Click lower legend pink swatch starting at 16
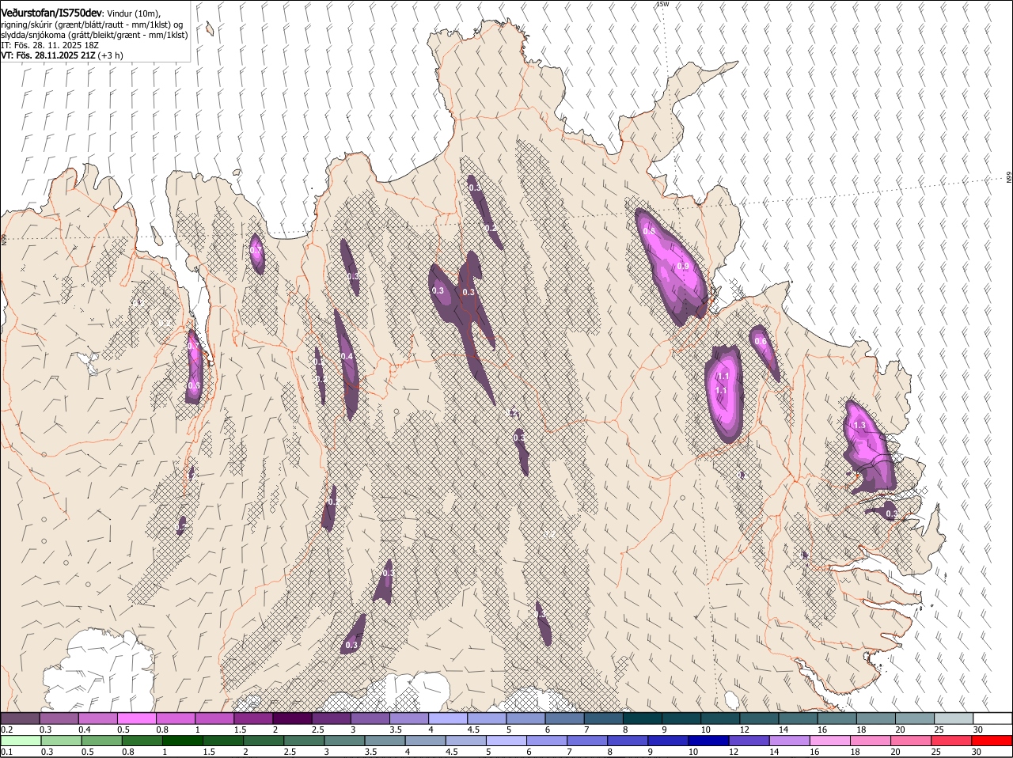 tap(830, 741)
